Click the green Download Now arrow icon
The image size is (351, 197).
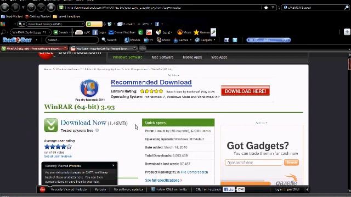[x=51, y=125]
